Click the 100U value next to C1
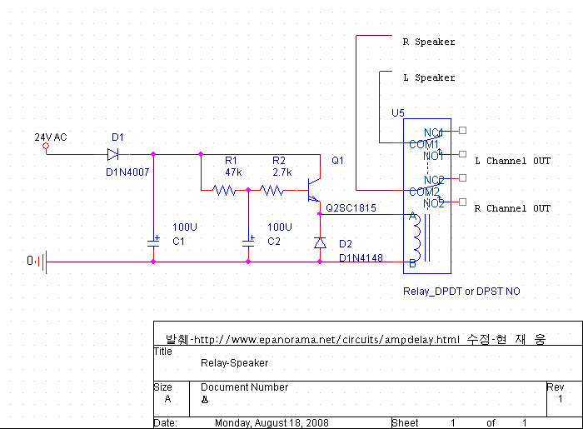583x429 pixels. pyautogui.click(x=185, y=227)
